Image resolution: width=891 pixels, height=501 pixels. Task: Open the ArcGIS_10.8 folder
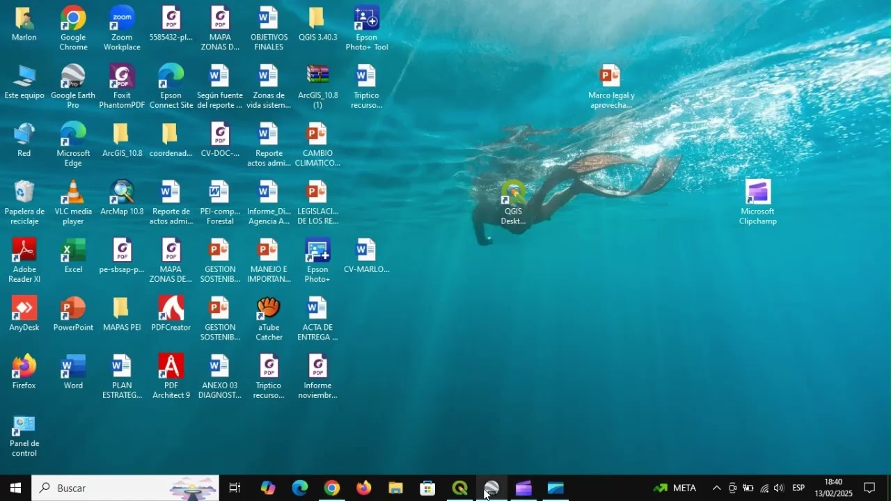[122, 140]
